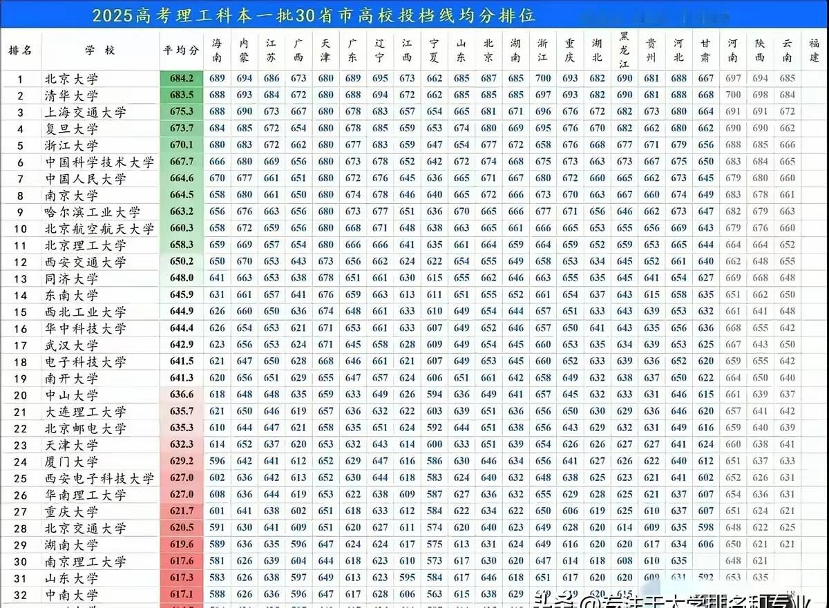Click the 海南 province column header
Screen dimensions: 829x608
[x=217, y=50]
